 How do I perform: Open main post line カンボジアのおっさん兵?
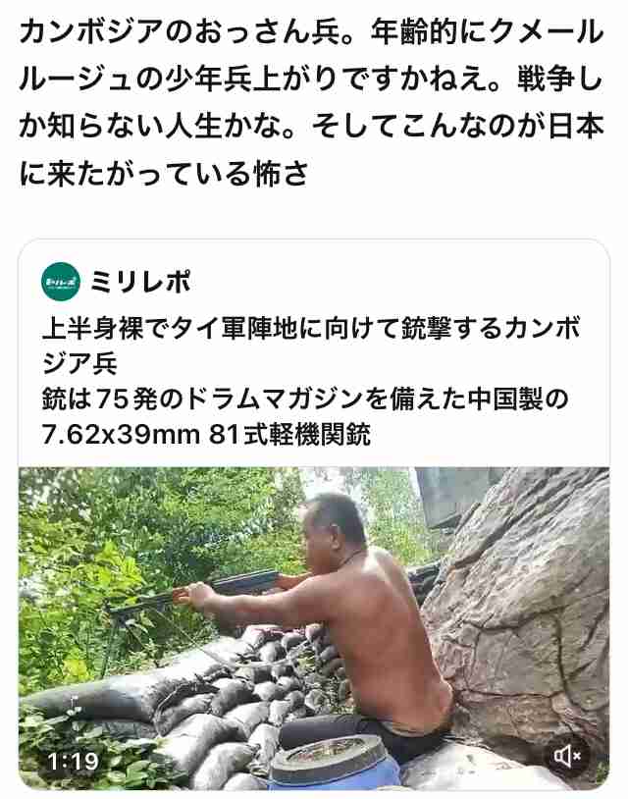click(311, 32)
